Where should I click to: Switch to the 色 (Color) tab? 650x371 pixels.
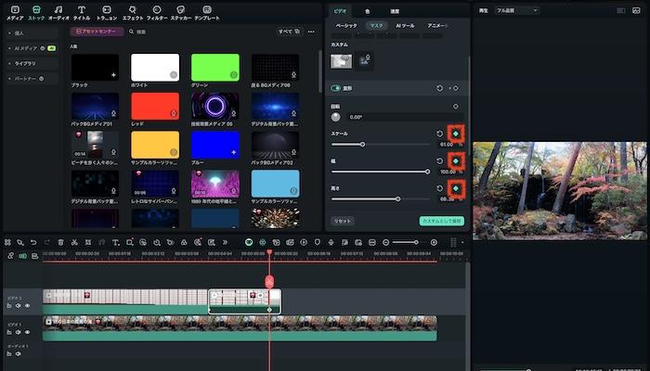point(368,10)
